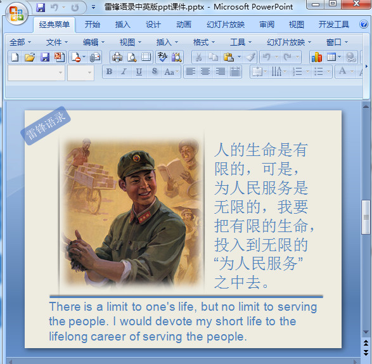Expand the font size combo box
Image resolution: width=372 pixels, height=364 pixels.
coord(80,73)
